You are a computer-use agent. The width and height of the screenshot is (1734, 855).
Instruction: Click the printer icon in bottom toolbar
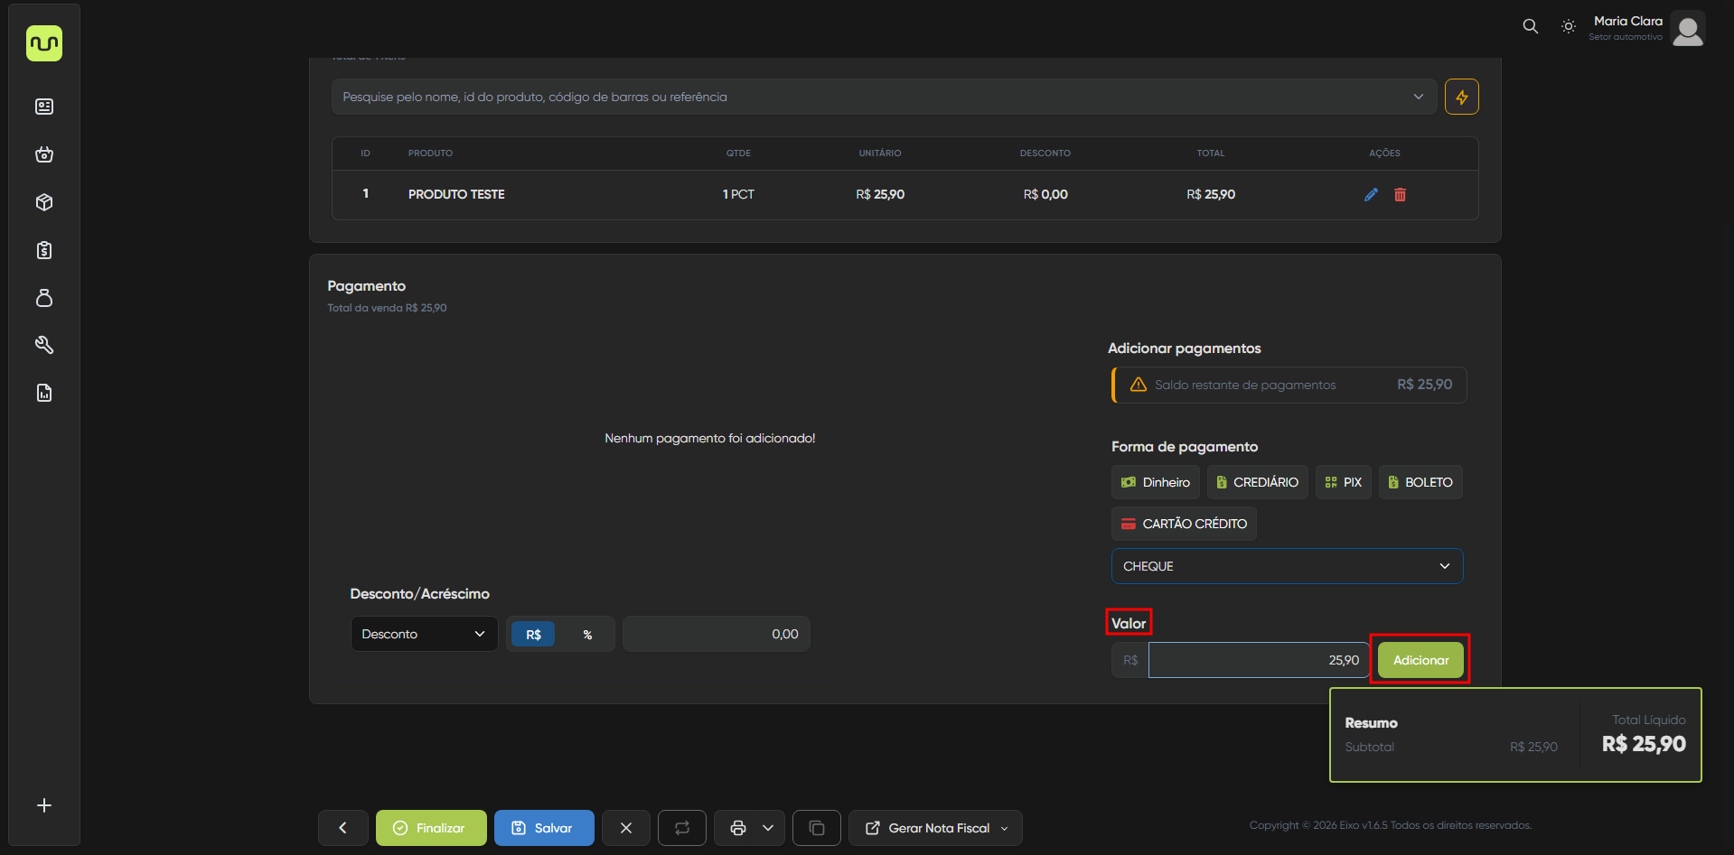[x=738, y=828]
